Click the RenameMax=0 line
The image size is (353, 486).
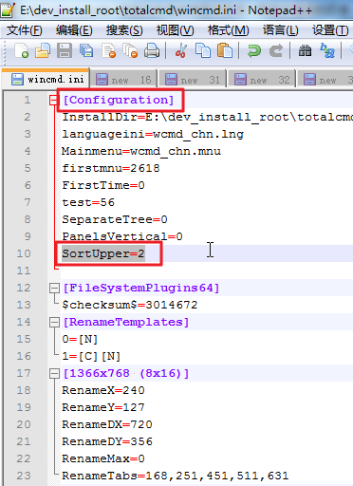click(x=103, y=458)
